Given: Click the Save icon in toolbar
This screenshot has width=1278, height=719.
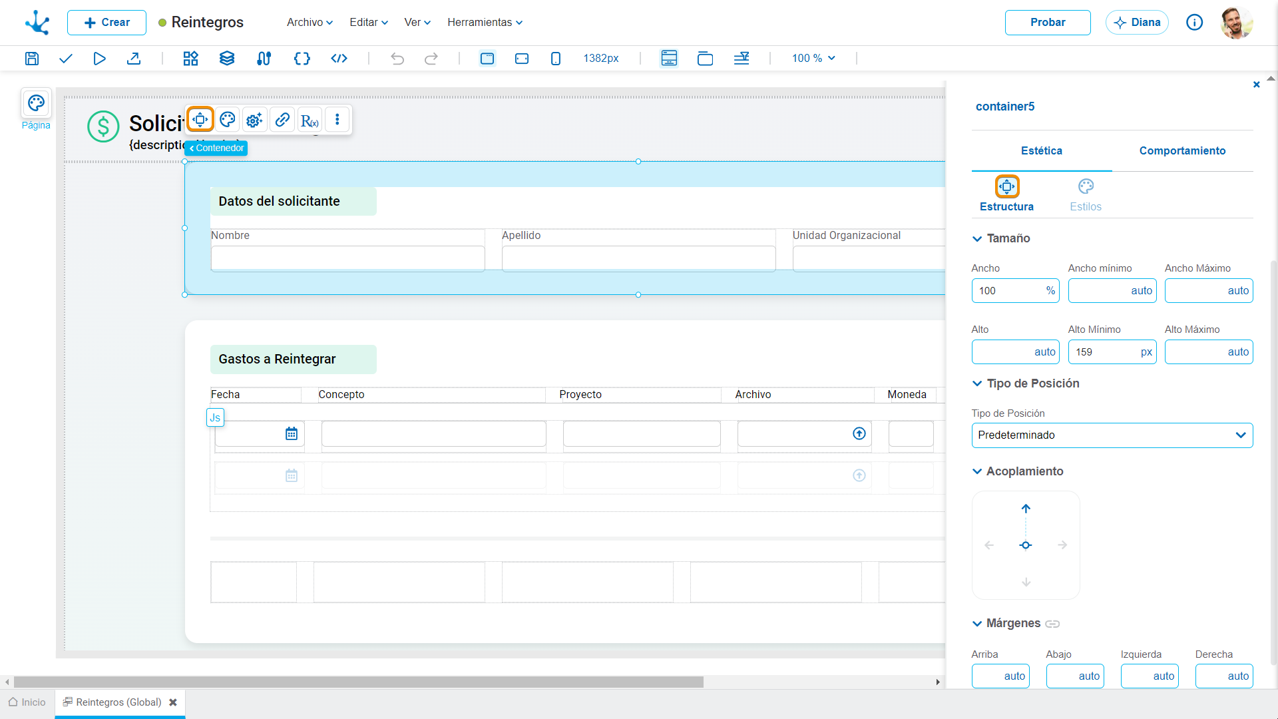Looking at the screenshot, I should point(32,59).
